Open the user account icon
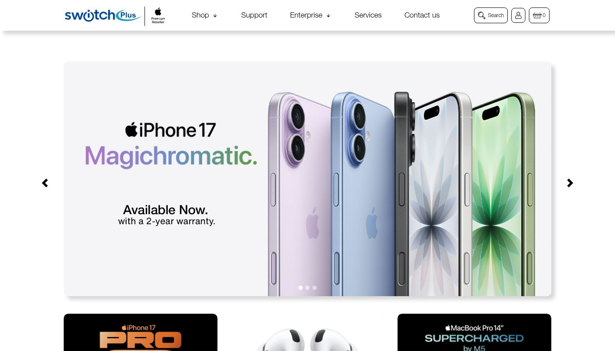Screen dimensions: 615x351 518,15
